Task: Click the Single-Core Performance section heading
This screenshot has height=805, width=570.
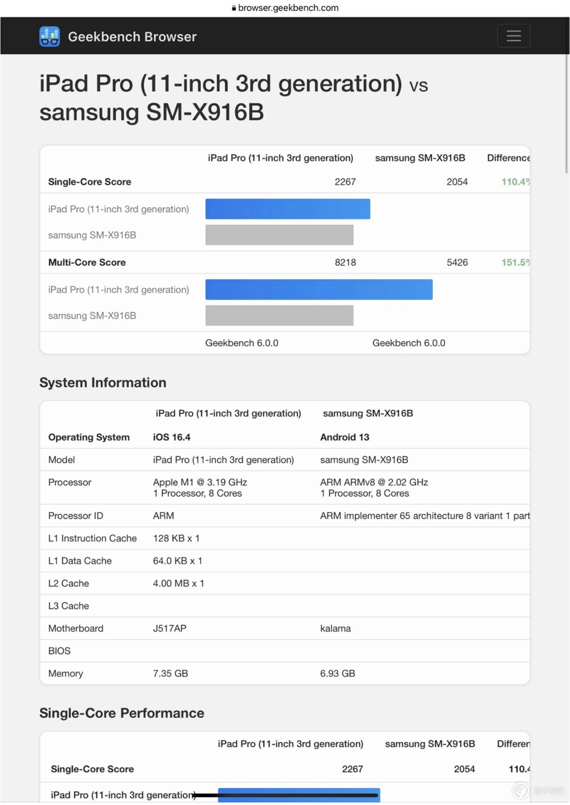Action: tap(122, 713)
